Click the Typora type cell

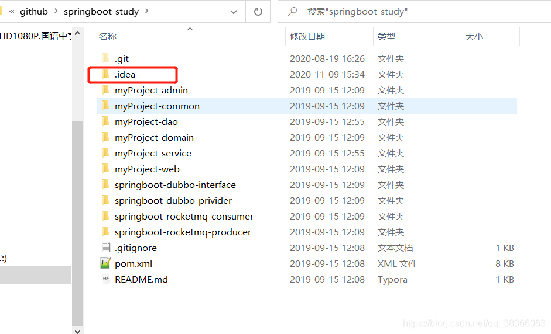(392, 279)
